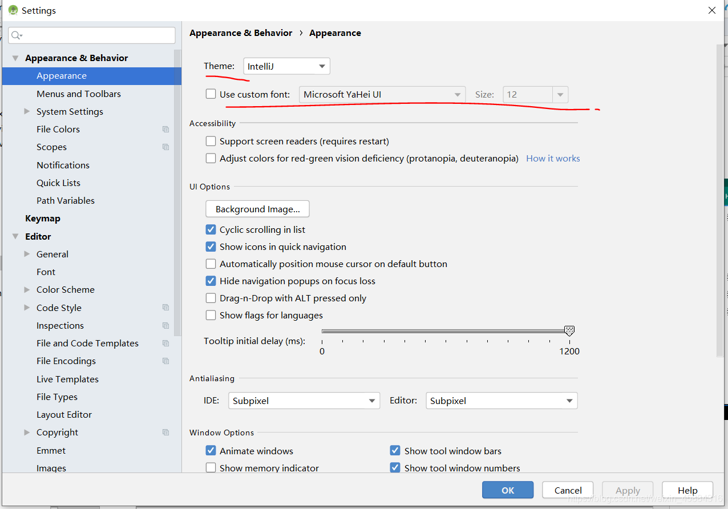Viewport: 728px width, 509px height.
Task: Open the custom font Microsoft YaHei UI dropdown
Action: [382, 95]
